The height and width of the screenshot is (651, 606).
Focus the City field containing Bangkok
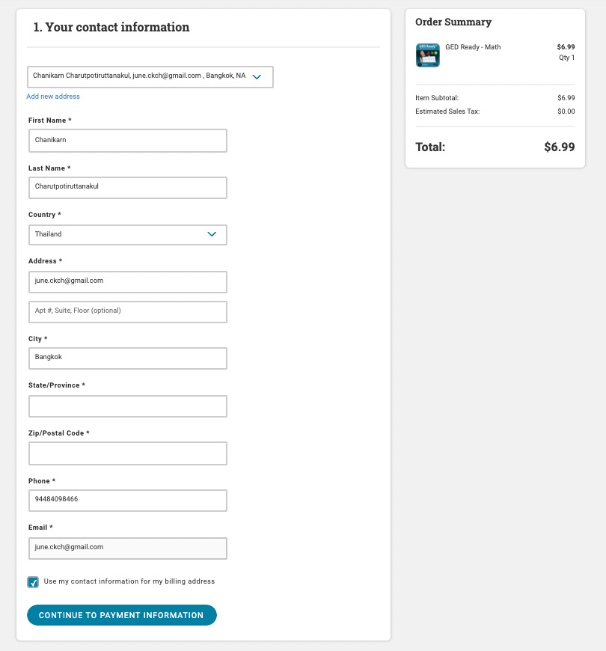128,358
